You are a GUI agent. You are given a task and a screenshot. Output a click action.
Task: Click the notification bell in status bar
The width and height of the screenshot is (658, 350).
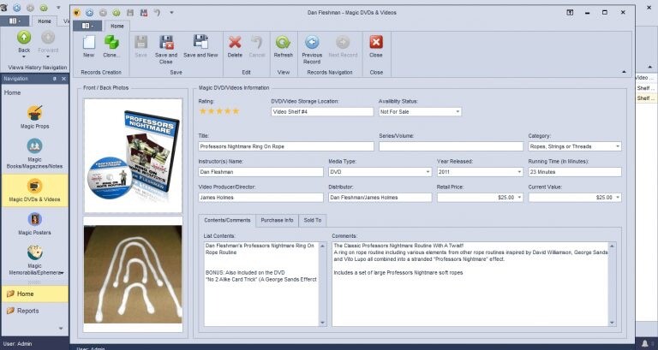[645, 344]
